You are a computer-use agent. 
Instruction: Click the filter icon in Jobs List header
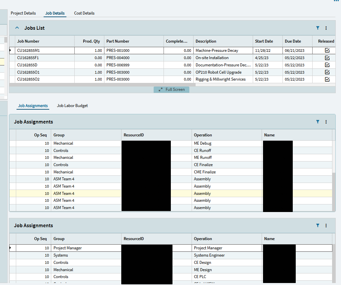(x=318, y=28)
